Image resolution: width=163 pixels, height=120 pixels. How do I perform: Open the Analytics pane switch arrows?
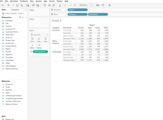point(26,10)
